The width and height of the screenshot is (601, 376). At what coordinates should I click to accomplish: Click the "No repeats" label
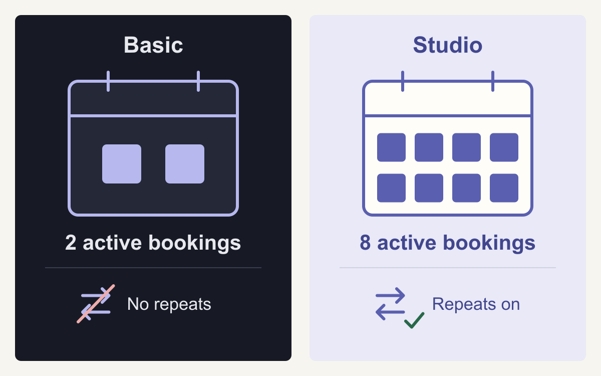(169, 304)
